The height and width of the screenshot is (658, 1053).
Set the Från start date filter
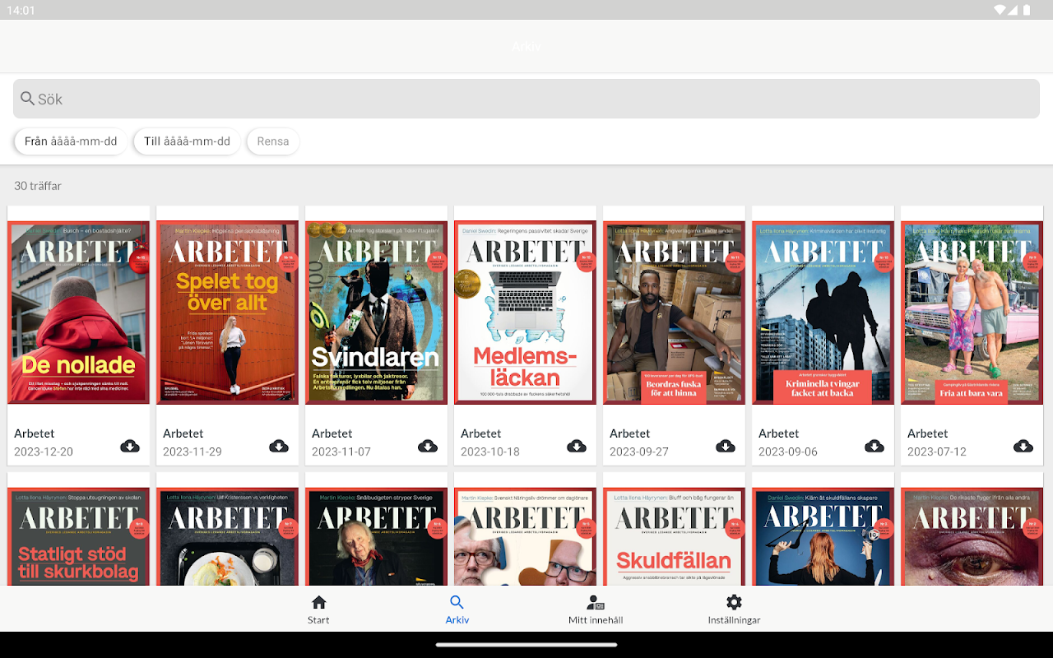tap(71, 141)
